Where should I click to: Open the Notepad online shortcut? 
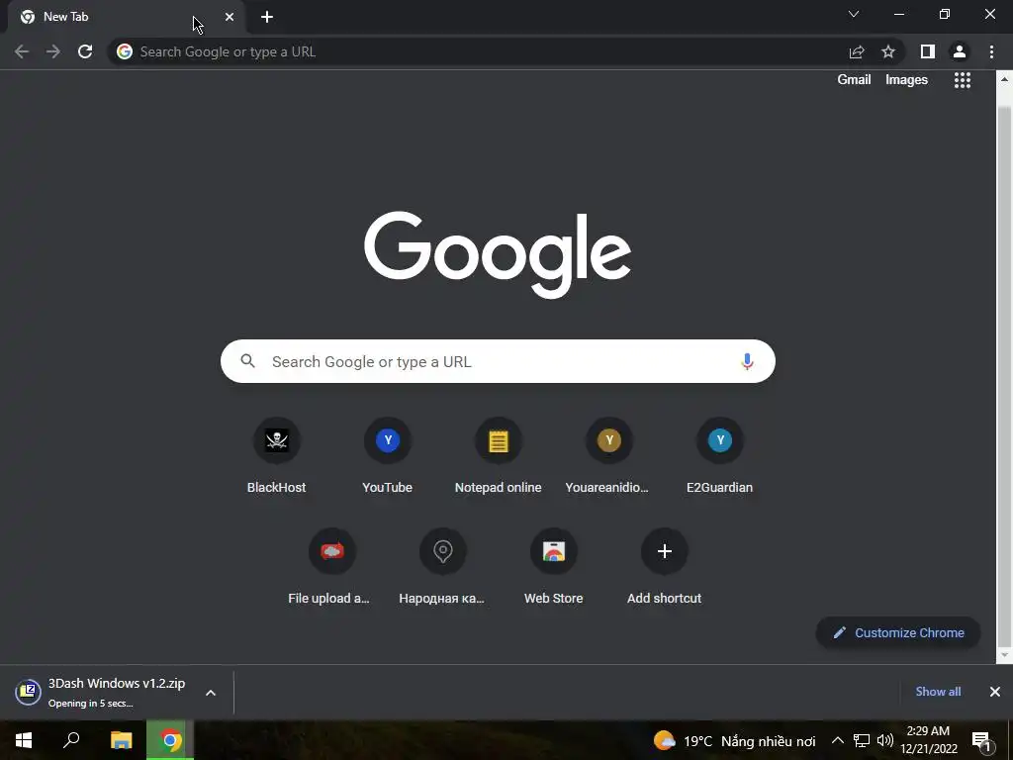click(x=499, y=455)
